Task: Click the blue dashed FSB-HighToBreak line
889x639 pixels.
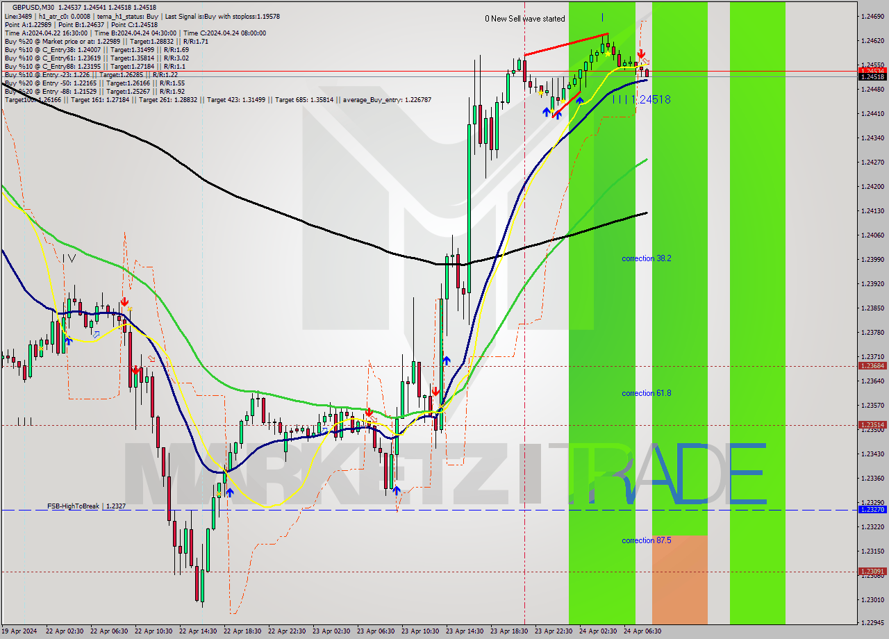Action: click(x=429, y=510)
